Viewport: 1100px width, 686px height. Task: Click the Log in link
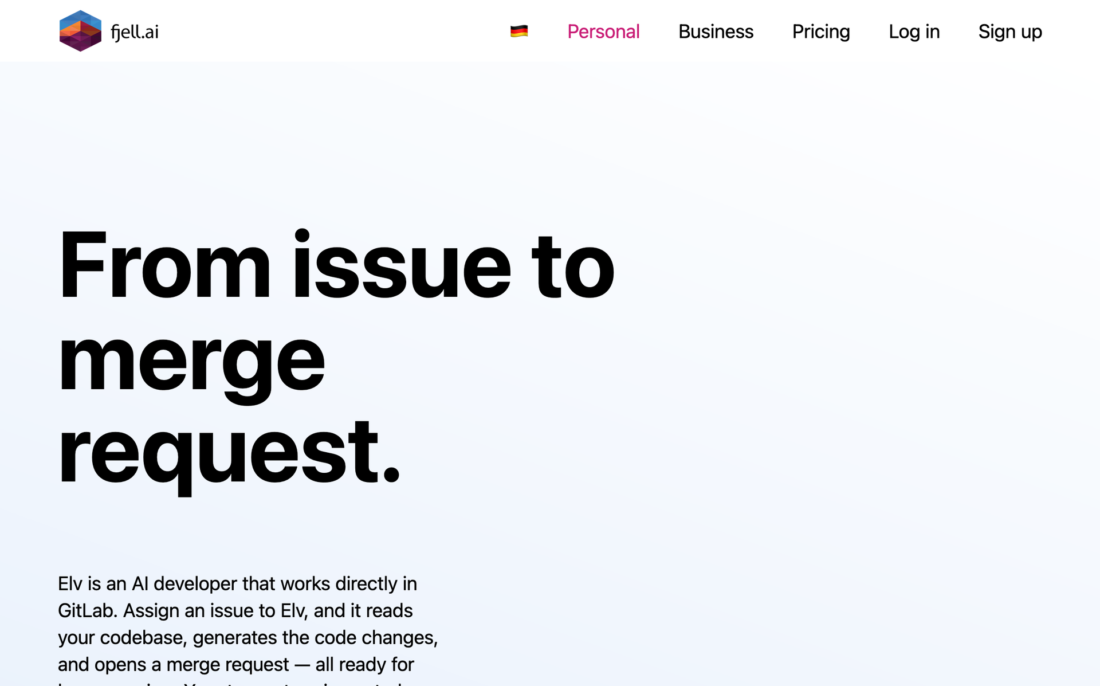(914, 32)
